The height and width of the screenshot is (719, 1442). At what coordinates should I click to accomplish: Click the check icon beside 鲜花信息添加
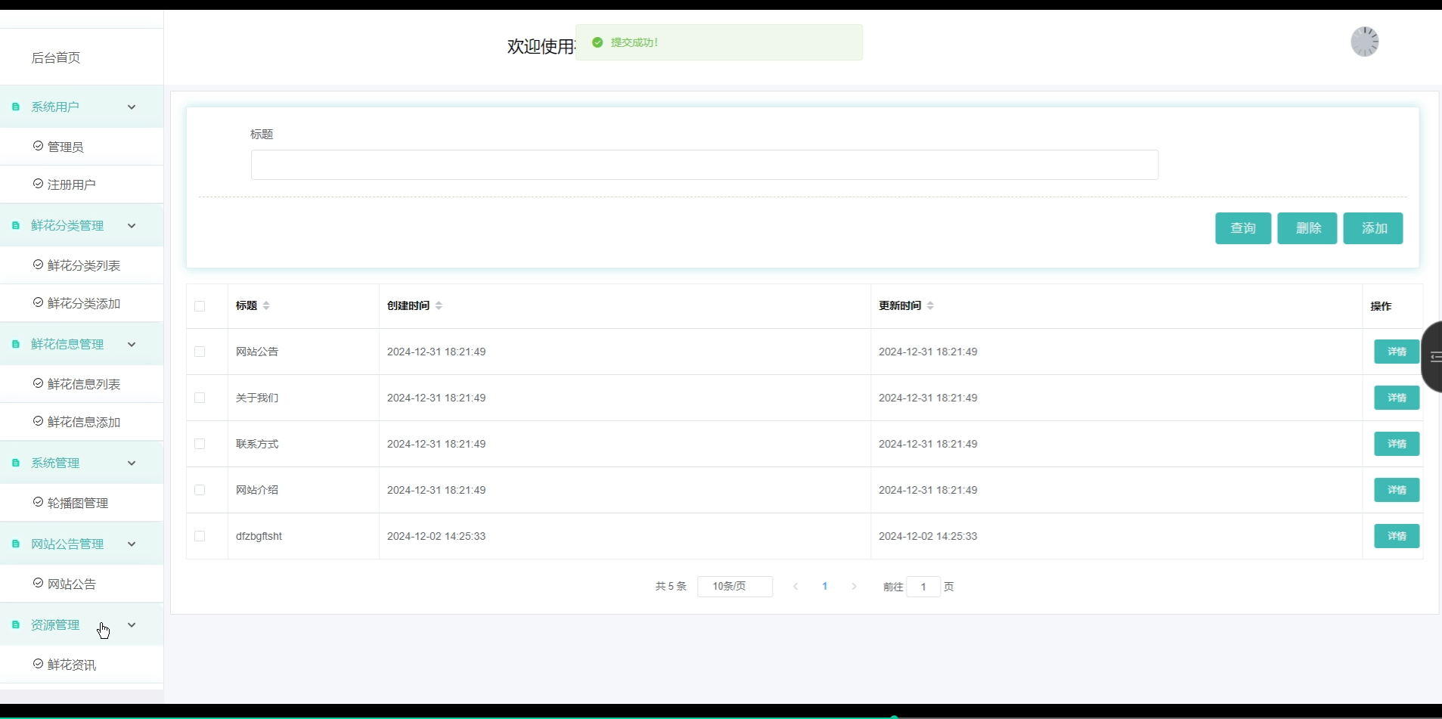coord(38,421)
